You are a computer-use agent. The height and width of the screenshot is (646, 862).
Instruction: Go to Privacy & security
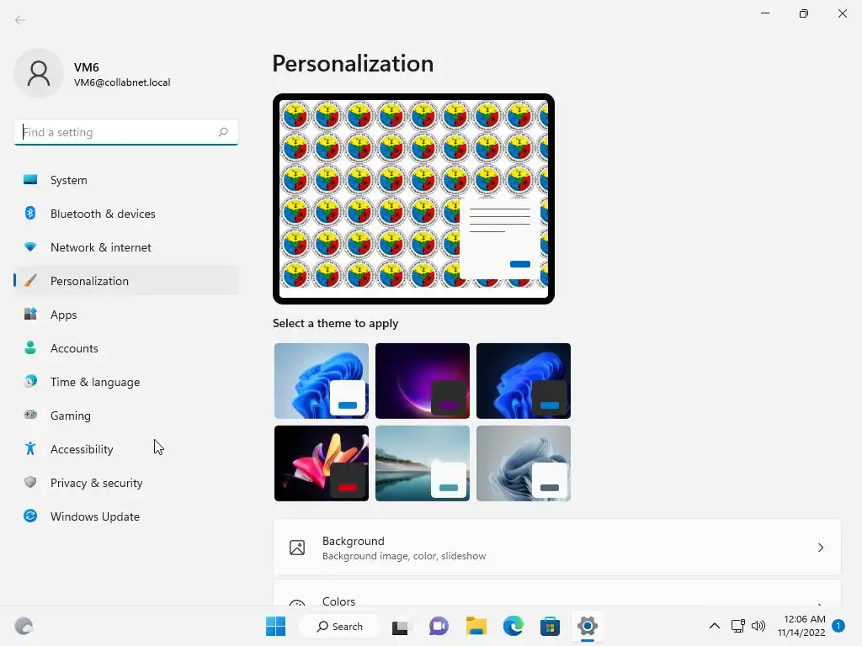[x=126, y=482]
